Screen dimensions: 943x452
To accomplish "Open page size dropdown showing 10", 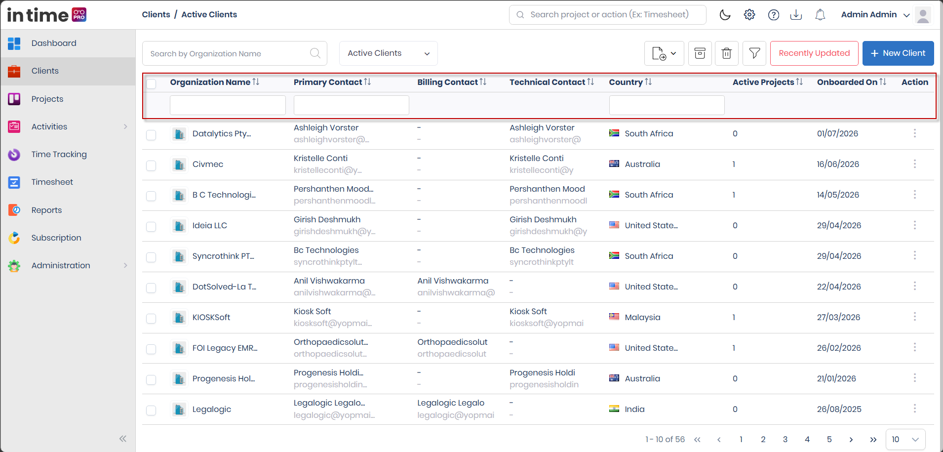I will [906, 439].
